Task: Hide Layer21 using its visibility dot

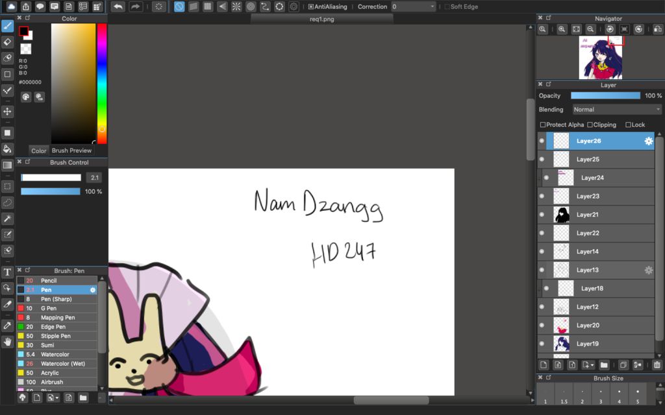Action: [x=542, y=215]
